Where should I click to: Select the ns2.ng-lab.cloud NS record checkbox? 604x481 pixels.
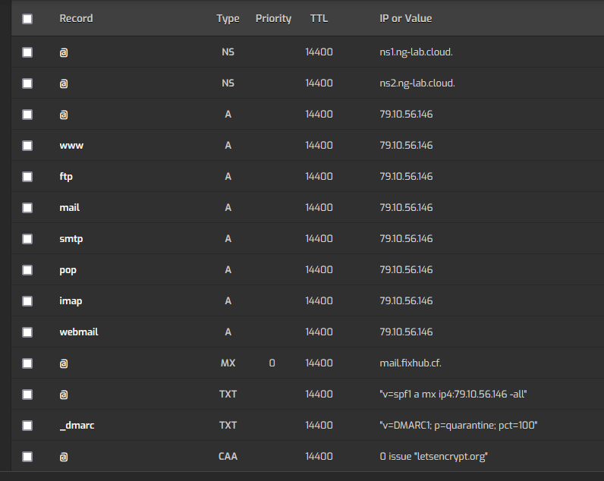tap(27, 83)
